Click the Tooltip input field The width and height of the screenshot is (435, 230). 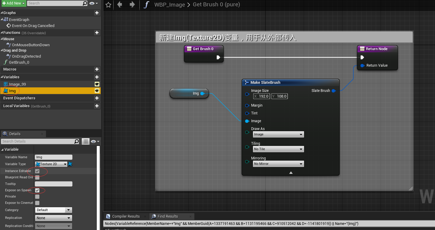coord(53,183)
